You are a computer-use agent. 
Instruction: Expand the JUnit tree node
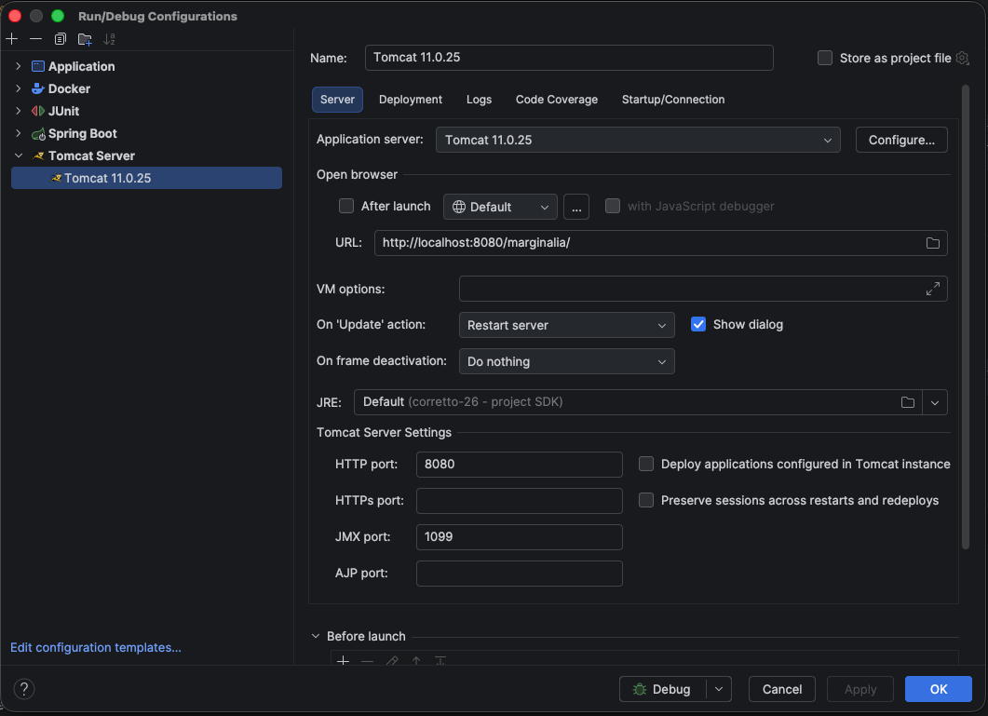point(19,111)
